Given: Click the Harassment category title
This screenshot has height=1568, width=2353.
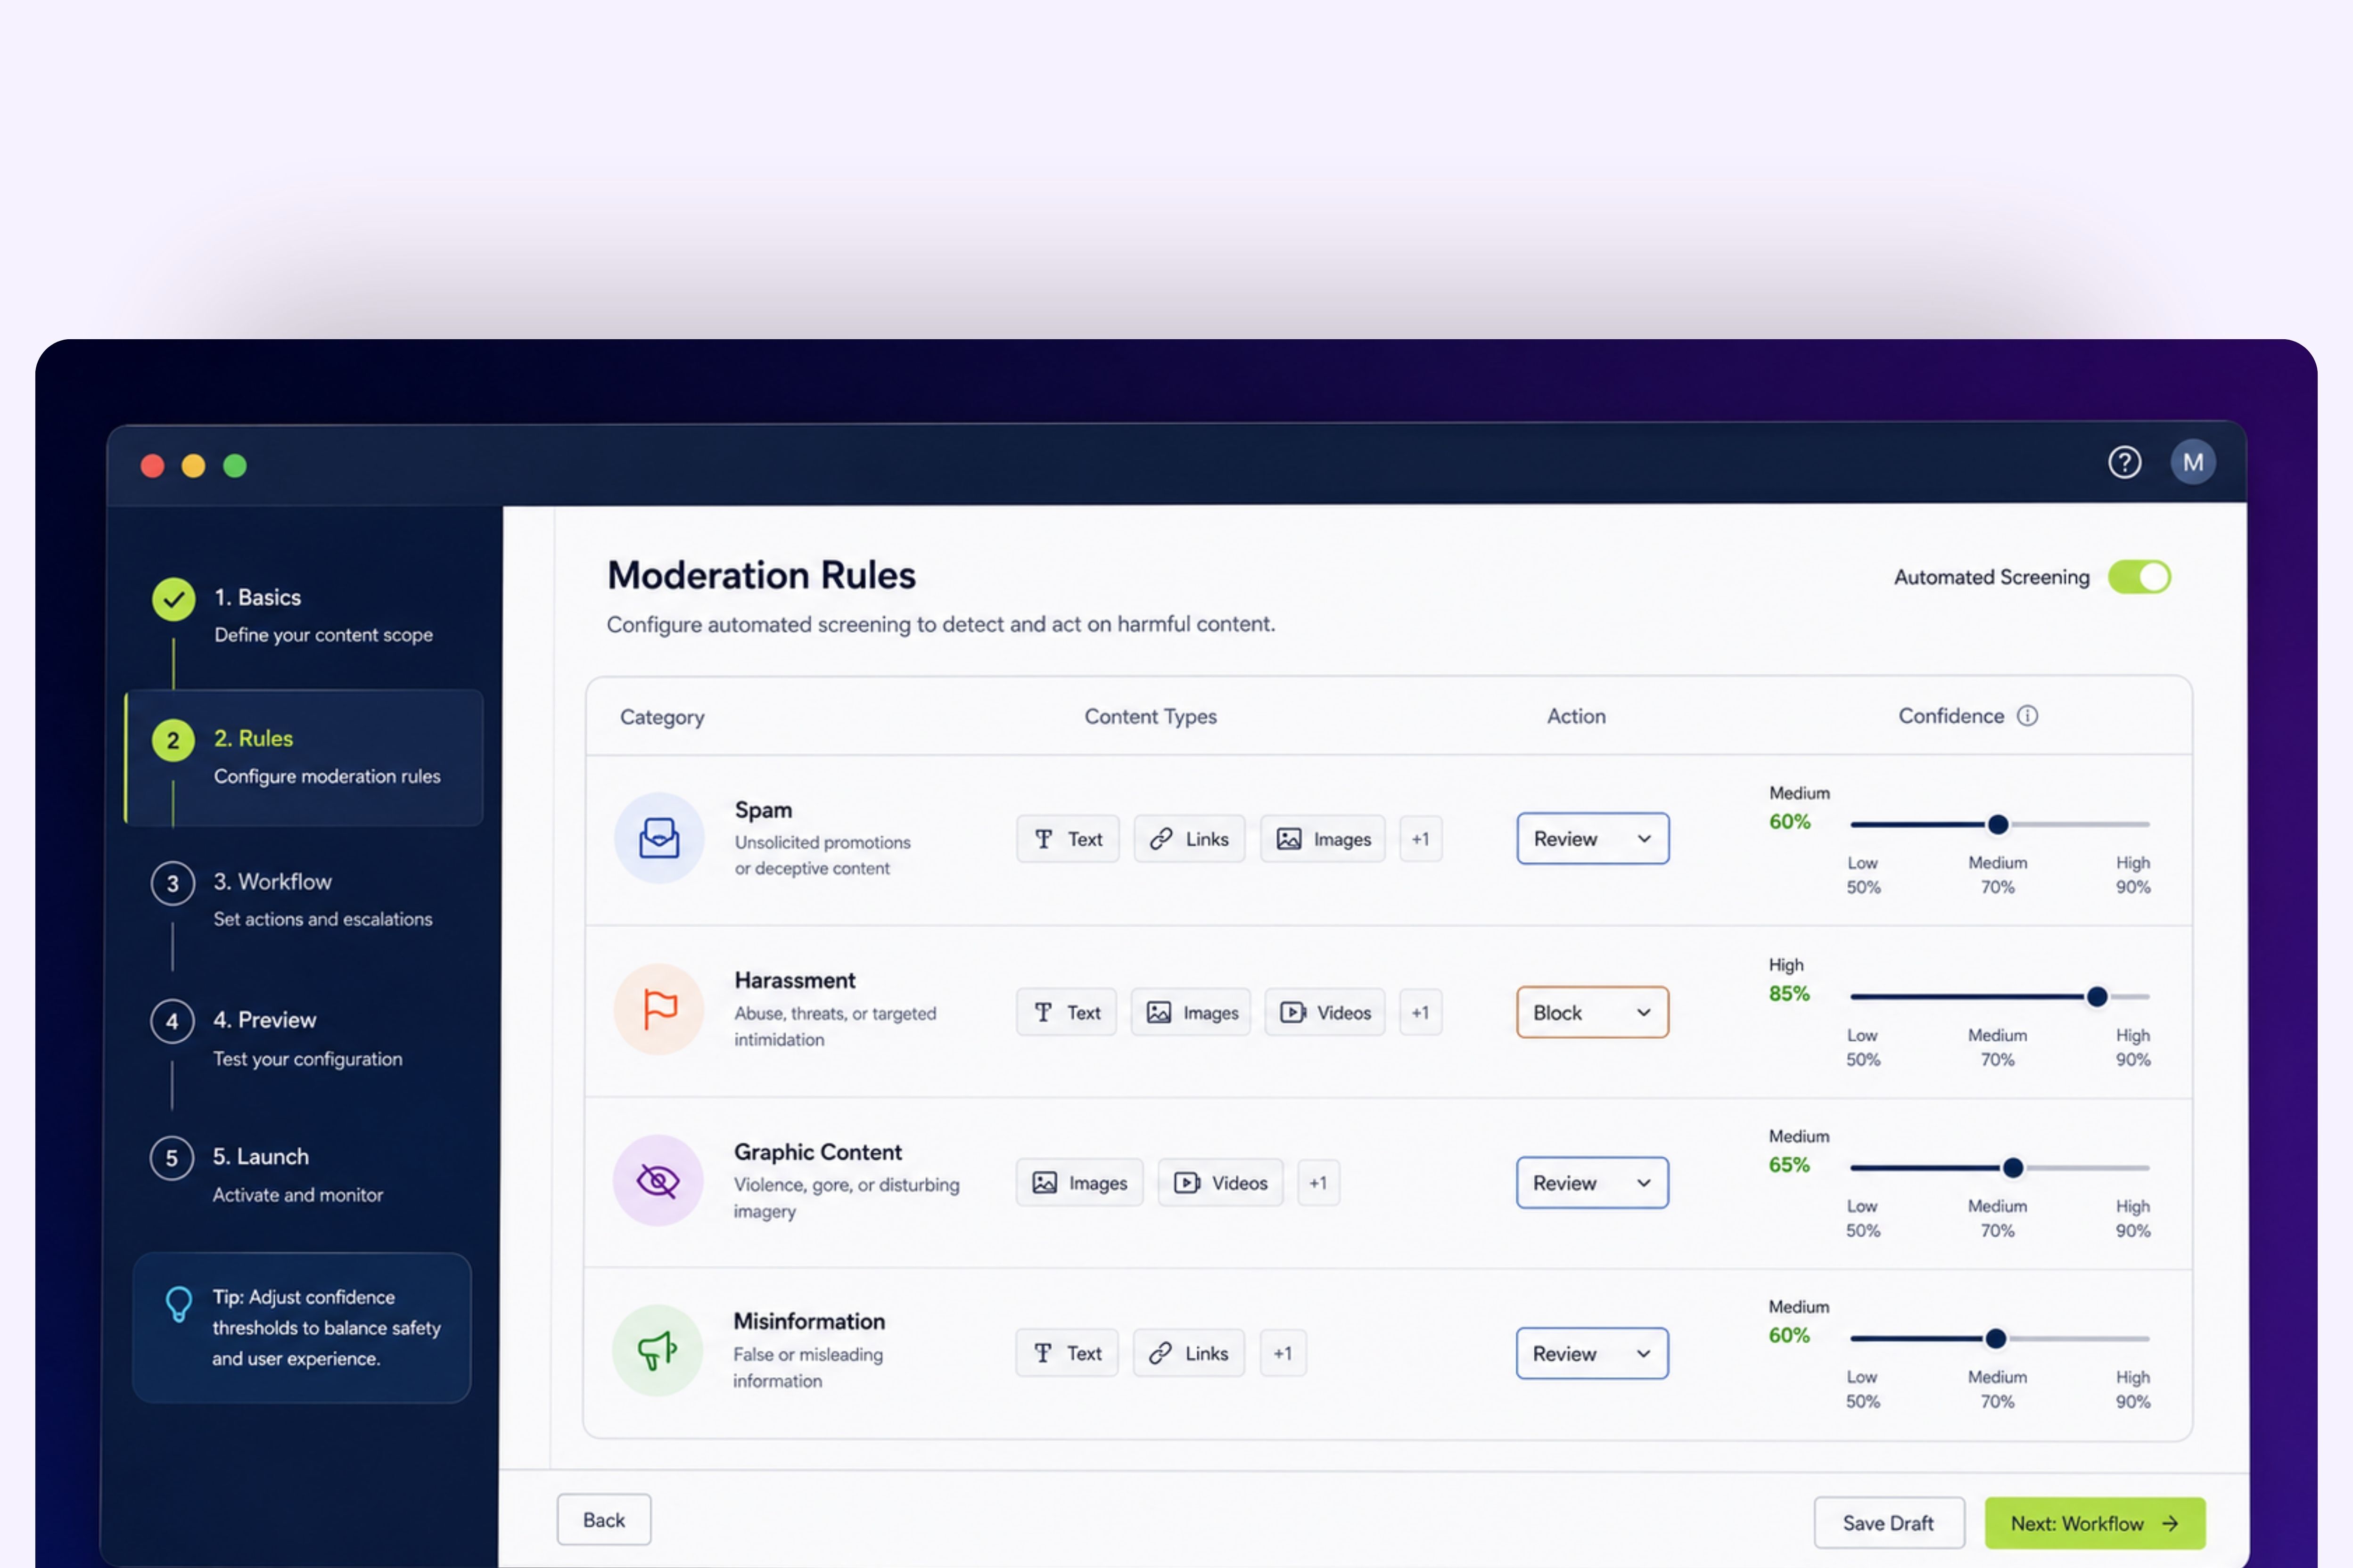Looking at the screenshot, I should click(795, 980).
